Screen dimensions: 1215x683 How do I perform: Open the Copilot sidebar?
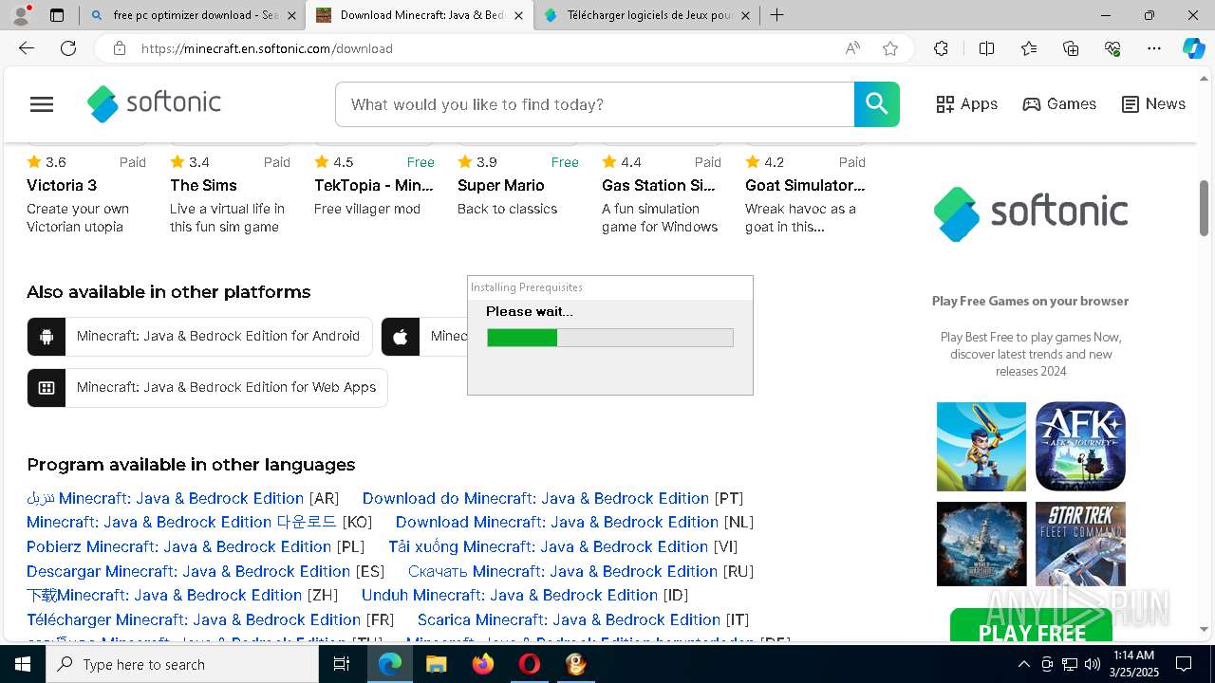click(x=1193, y=48)
